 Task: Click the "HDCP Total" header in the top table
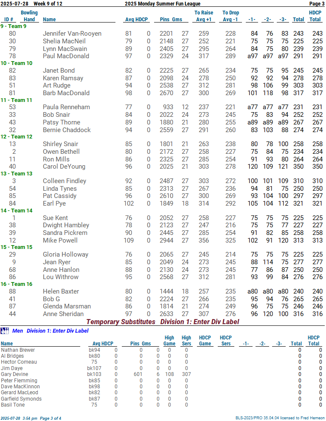click(x=315, y=16)
